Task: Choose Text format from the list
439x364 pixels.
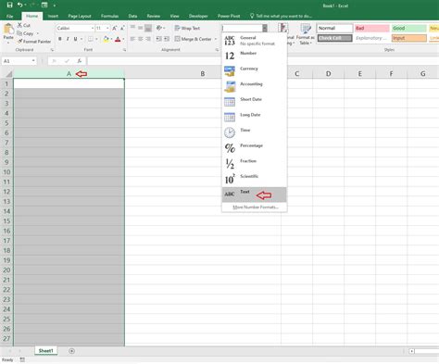Action: click(255, 195)
